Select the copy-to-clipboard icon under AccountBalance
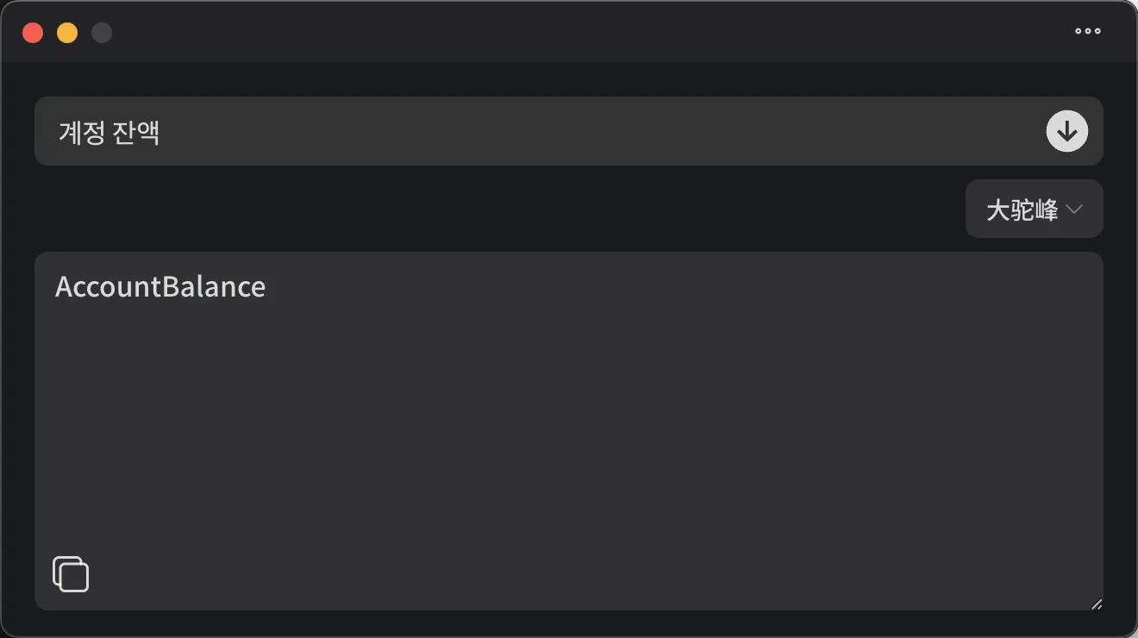Screen dimensions: 1138x638 point(71,574)
